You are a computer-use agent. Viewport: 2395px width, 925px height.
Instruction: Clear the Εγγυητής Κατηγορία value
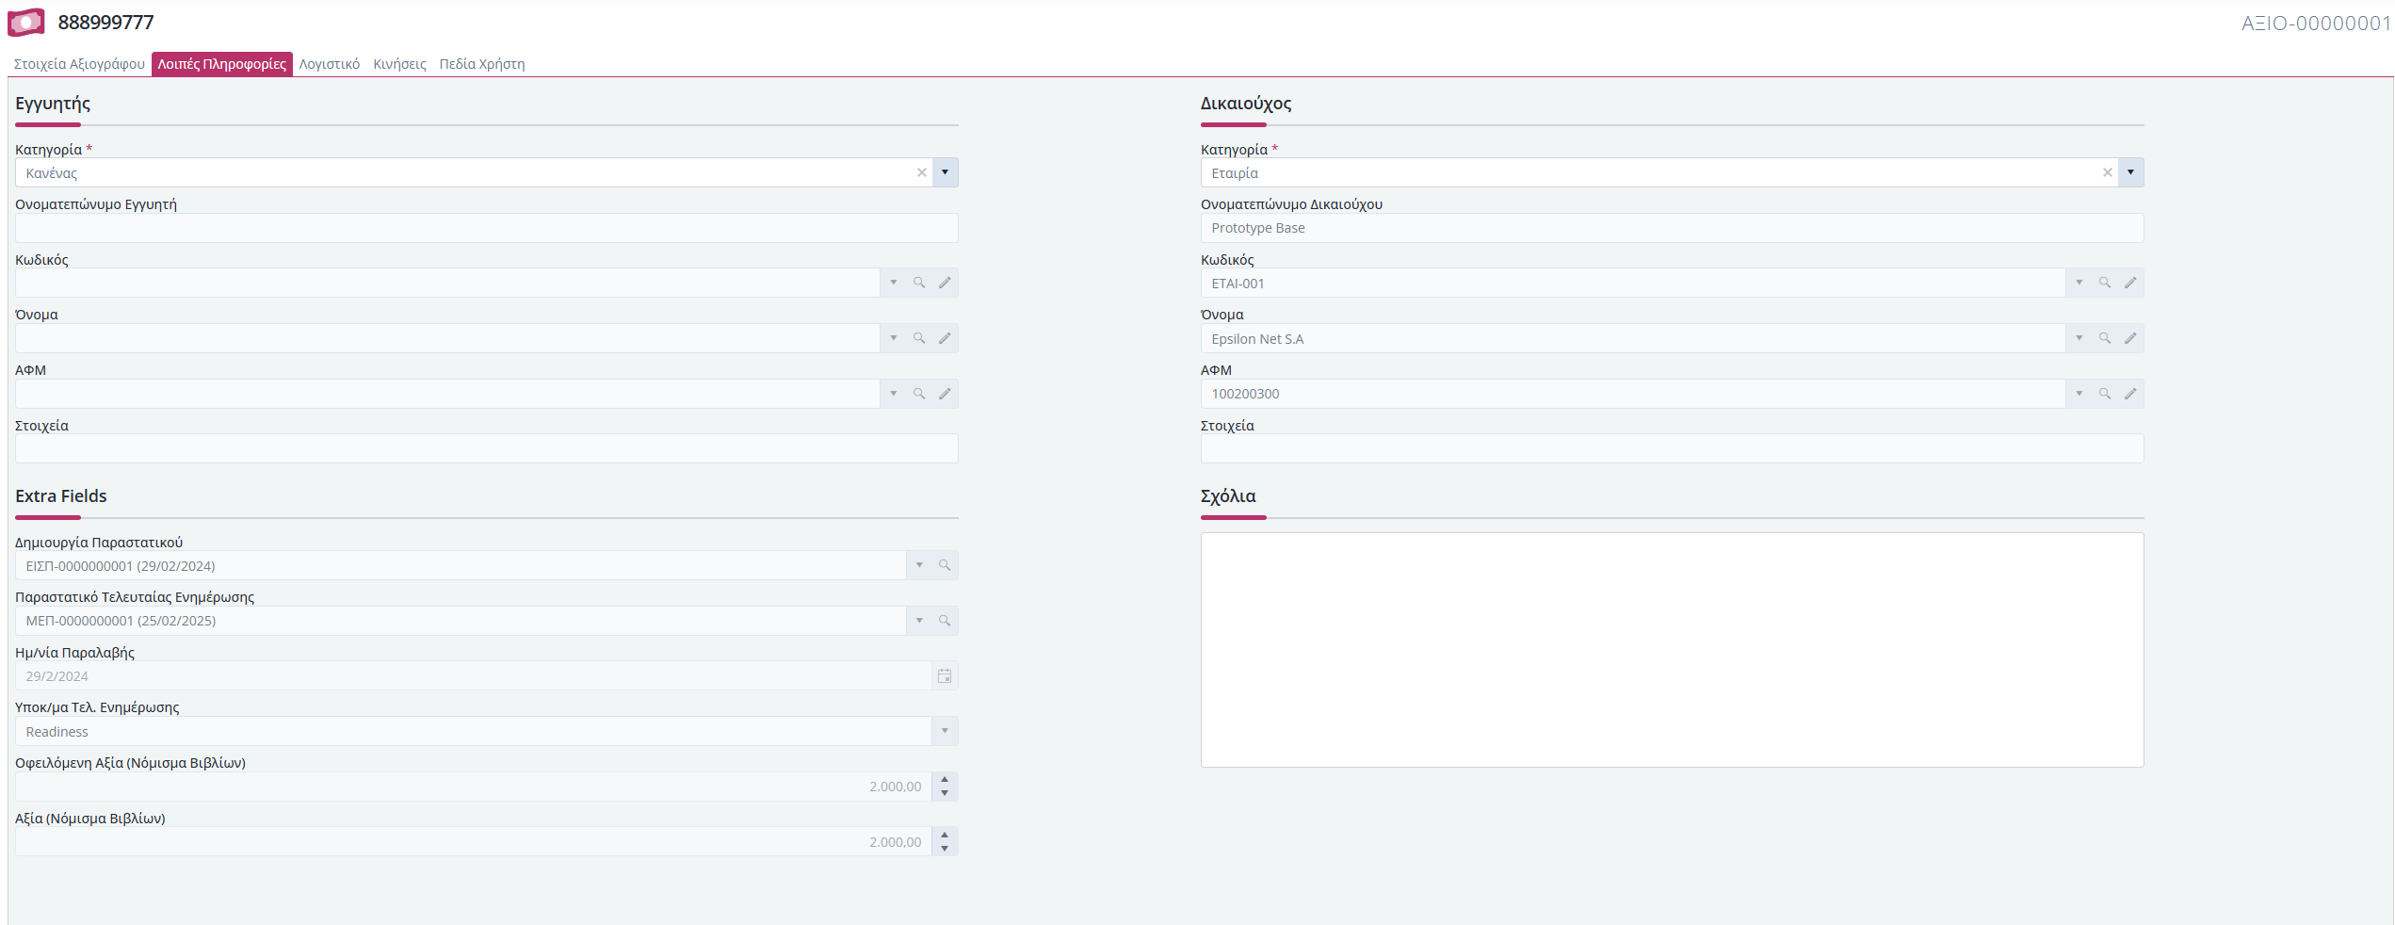[921, 172]
